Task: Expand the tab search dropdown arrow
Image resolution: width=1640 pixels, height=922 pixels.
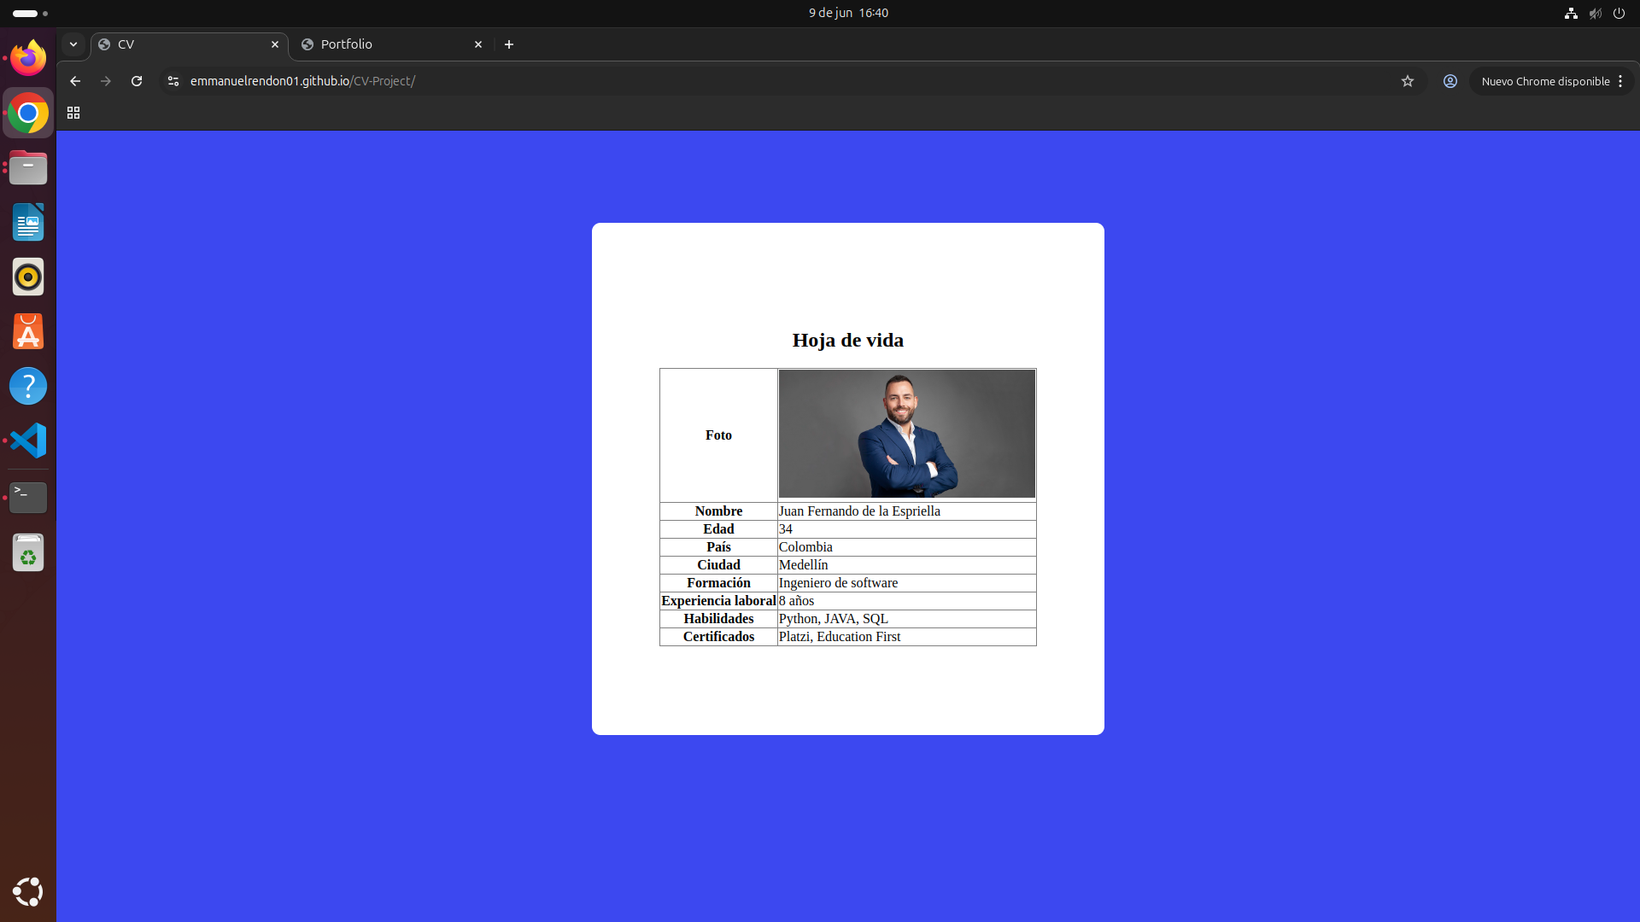Action: click(x=73, y=44)
